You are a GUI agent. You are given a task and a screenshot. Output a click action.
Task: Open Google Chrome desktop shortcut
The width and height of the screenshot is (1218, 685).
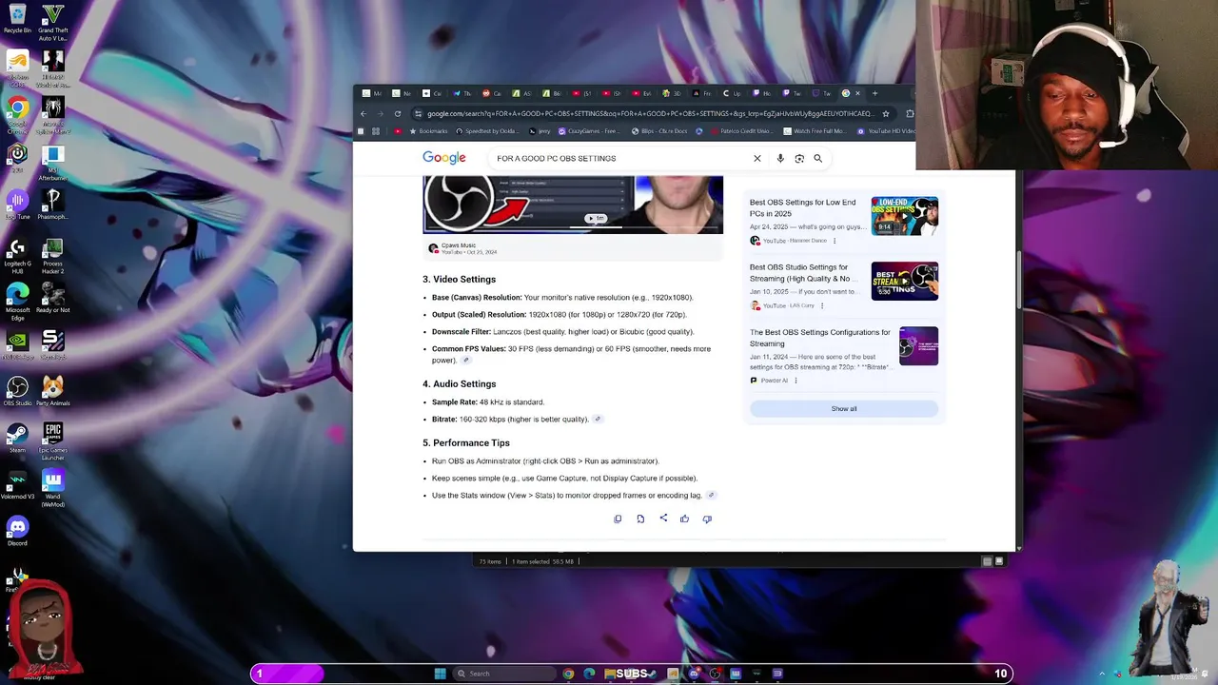click(x=17, y=112)
